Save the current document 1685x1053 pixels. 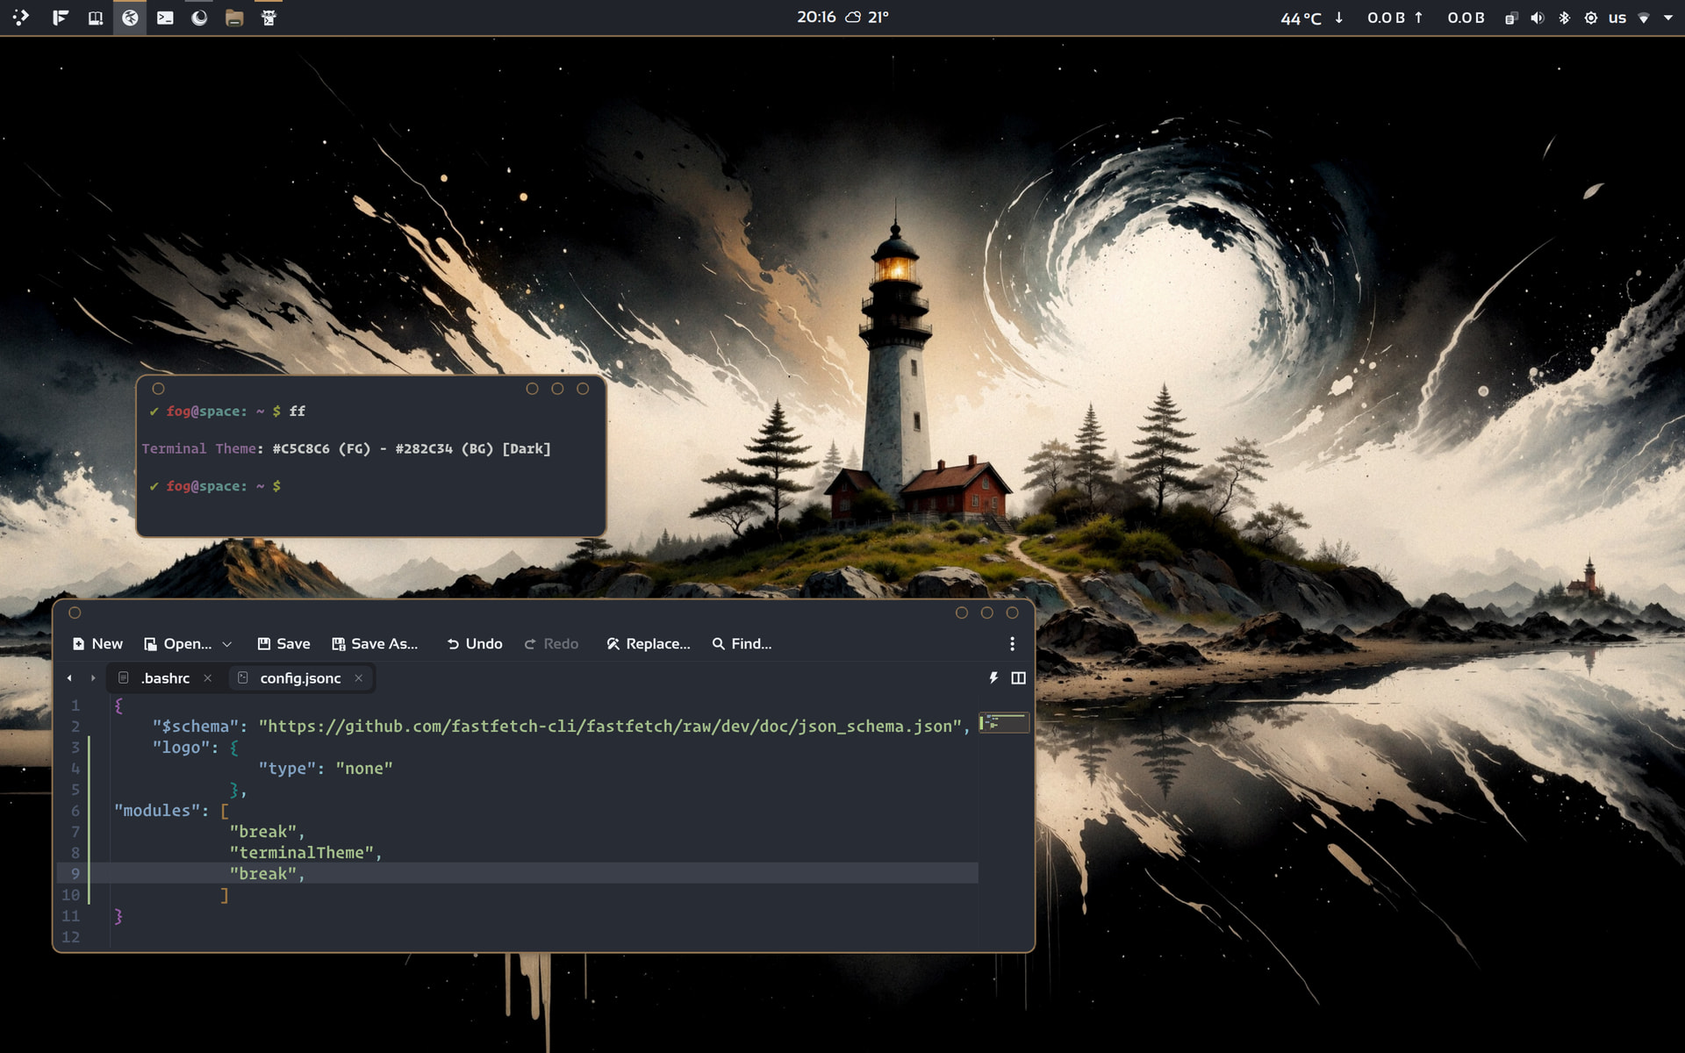click(x=283, y=644)
